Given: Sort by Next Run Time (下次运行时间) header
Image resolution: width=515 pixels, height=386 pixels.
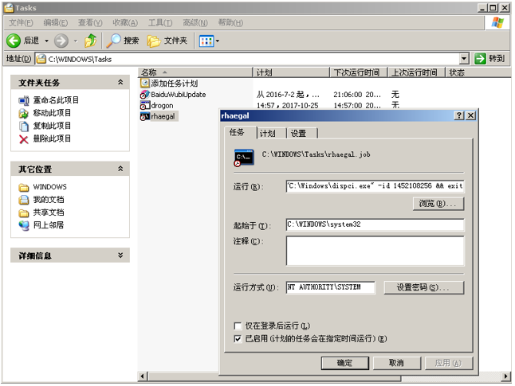Looking at the screenshot, I should 359,72.
